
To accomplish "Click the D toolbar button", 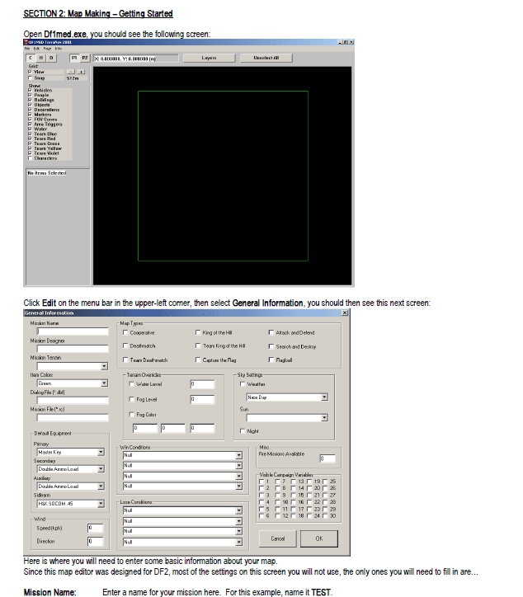I will (51, 58).
